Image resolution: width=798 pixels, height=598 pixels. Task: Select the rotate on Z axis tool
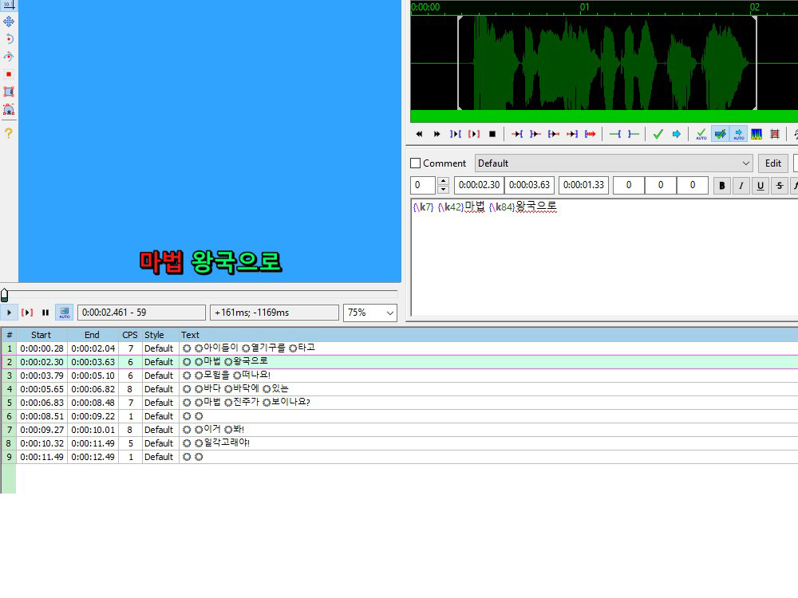pyautogui.click(x=9, y=39)
